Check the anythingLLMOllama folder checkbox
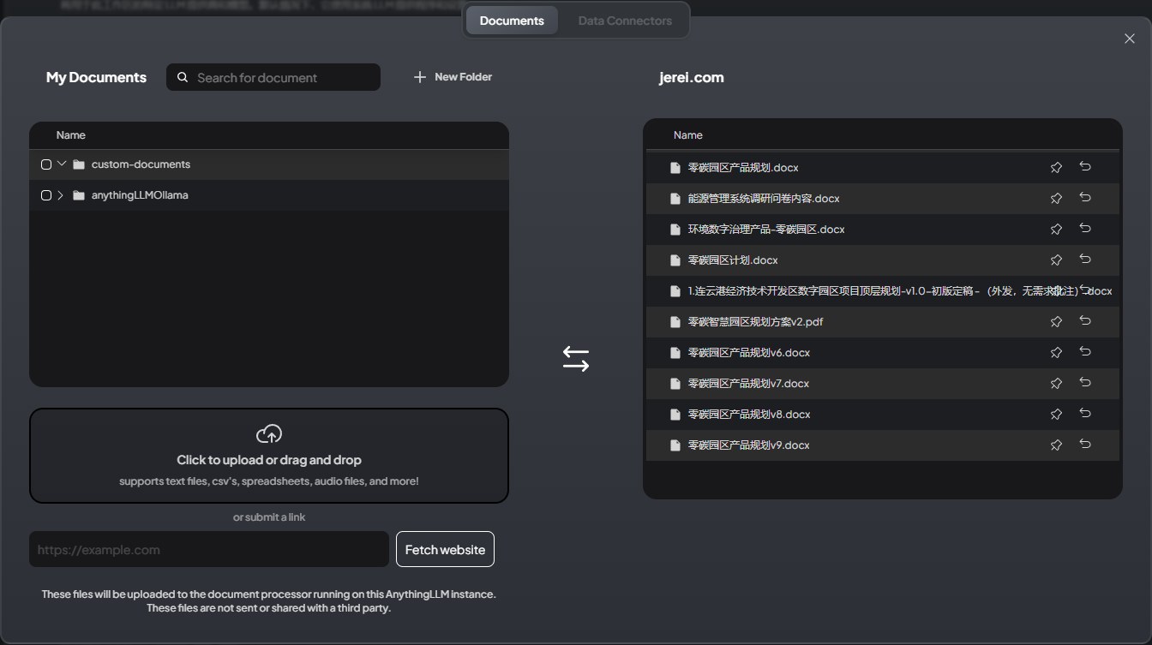This screenshot has height=645, width=1152. [x=46, y=195]
